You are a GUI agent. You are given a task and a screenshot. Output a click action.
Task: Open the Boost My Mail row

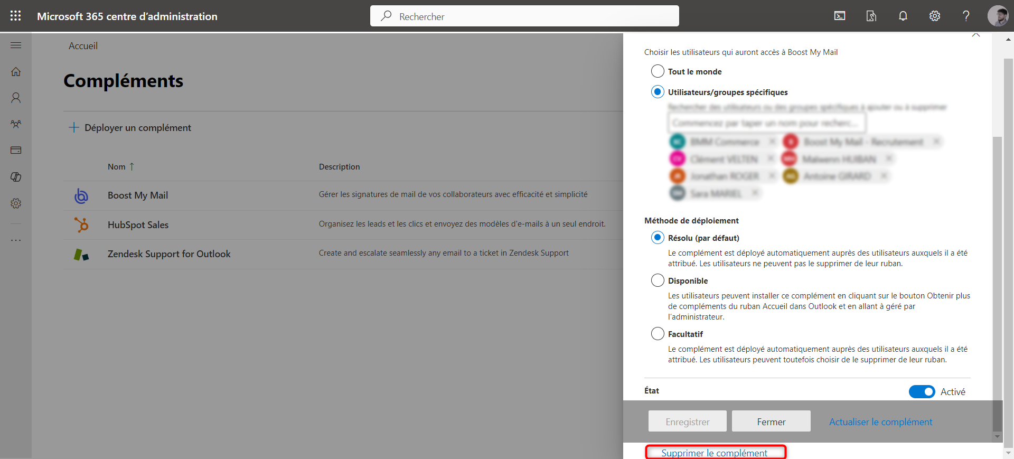click(x=343, y=195)
